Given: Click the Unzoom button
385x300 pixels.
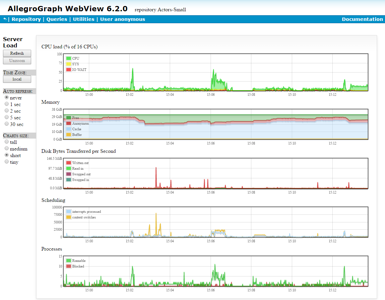Looking at the screenshot, I should (17, 61).
